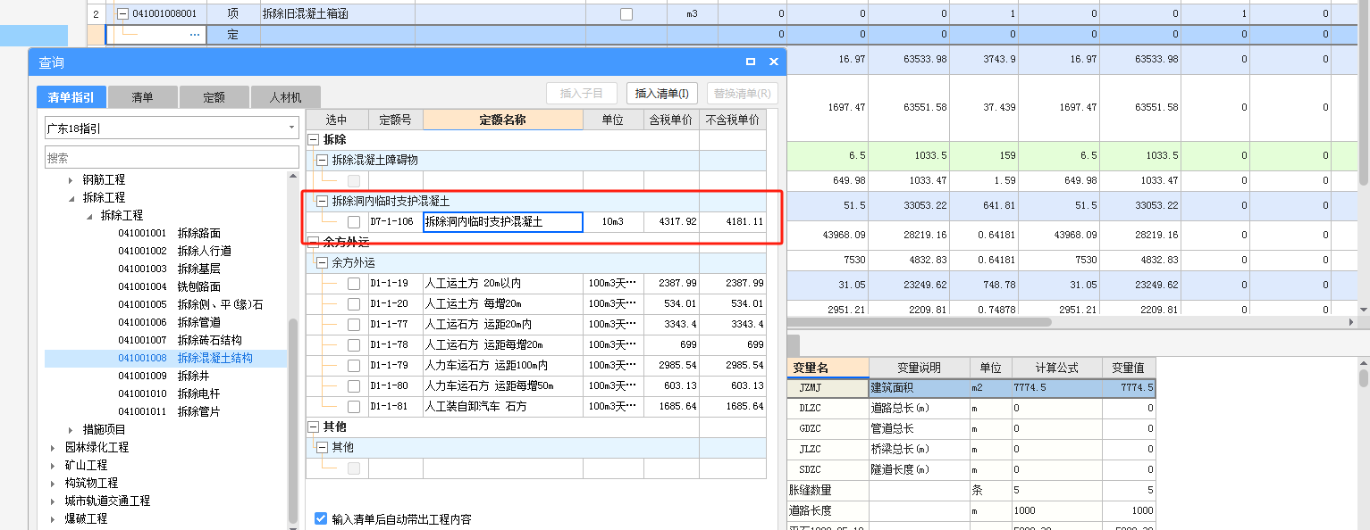This screenshot has width=1370, height=530.
Task: Collapse the 余方外运 subgroup row
Action: pos(323,263)
